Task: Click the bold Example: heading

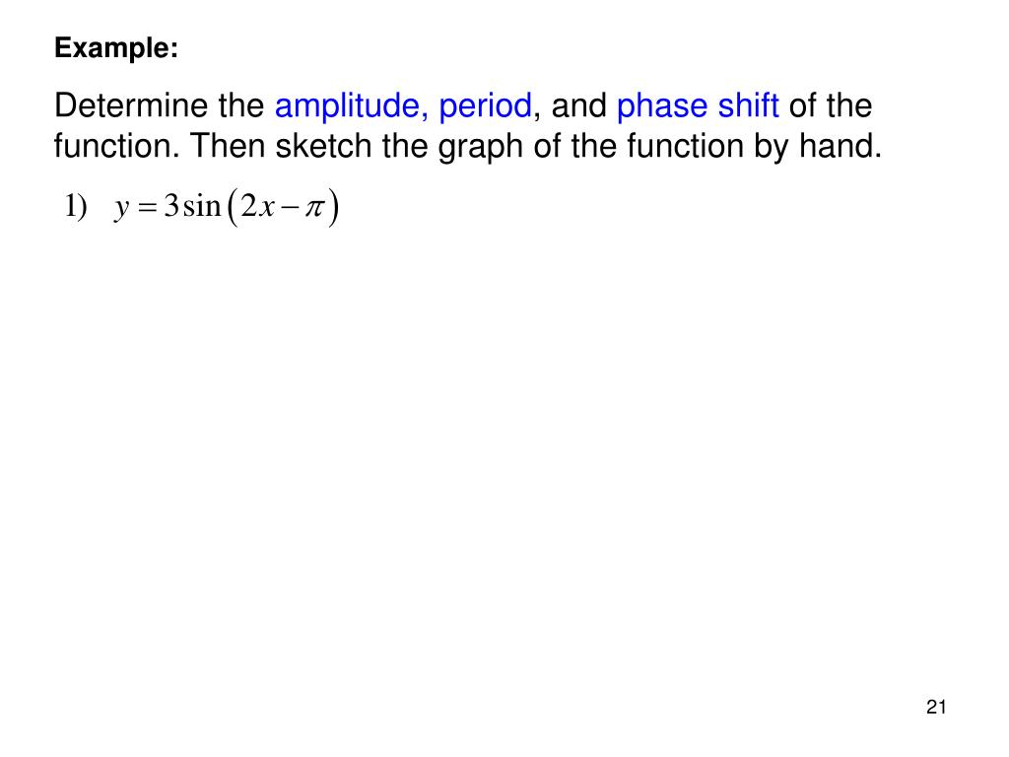Action: pyautogui.click(x=116, y=49)
